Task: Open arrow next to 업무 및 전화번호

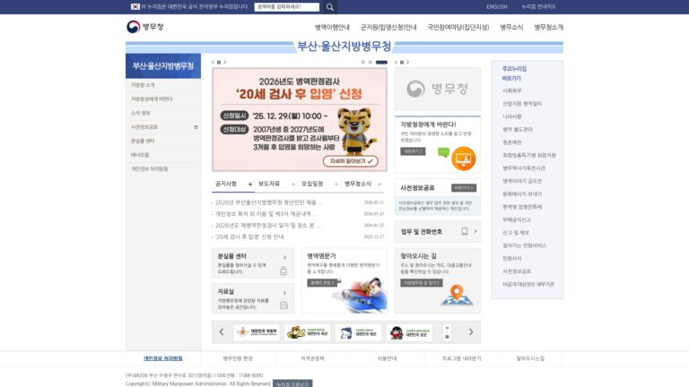Action: point(475,231)
